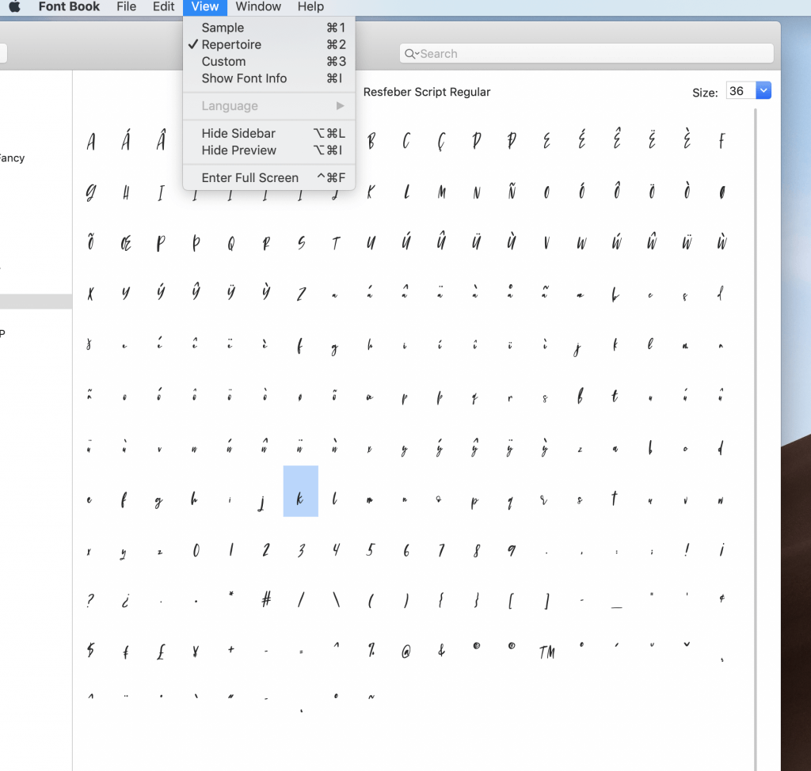Choose Hide Preview
The image size is (811, 771).
[x=269, y=150]
